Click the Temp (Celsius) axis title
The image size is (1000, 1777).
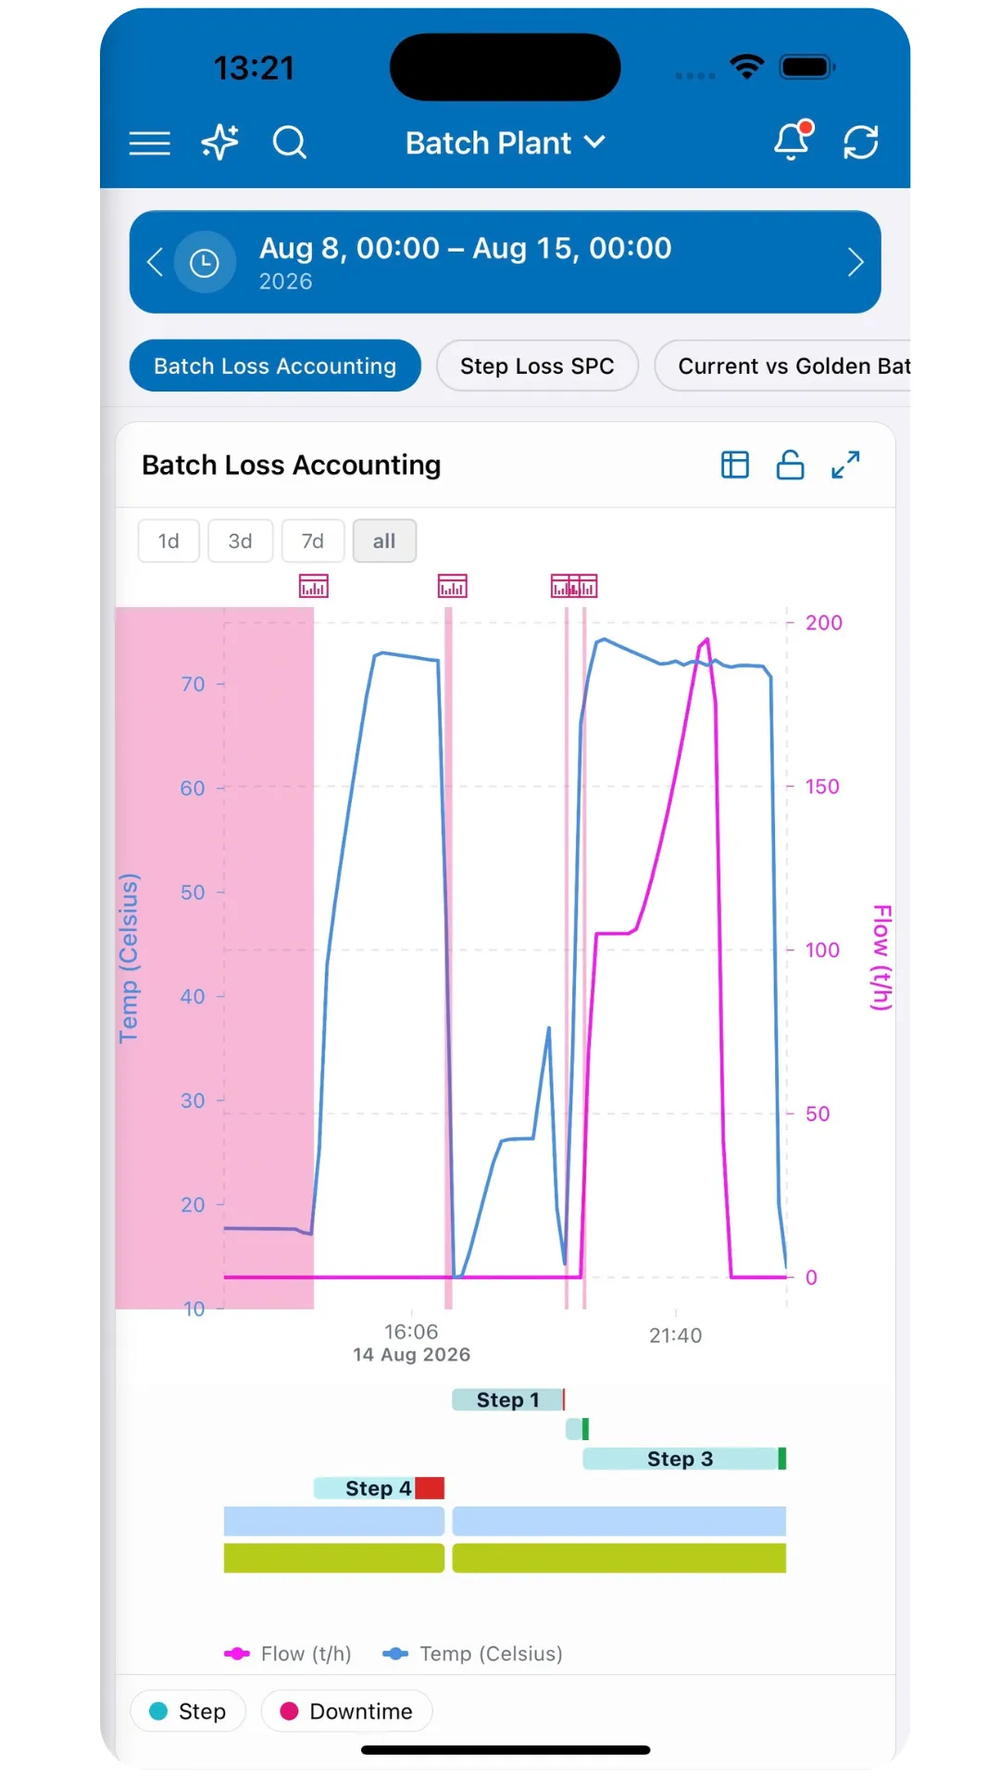[129, 958]
